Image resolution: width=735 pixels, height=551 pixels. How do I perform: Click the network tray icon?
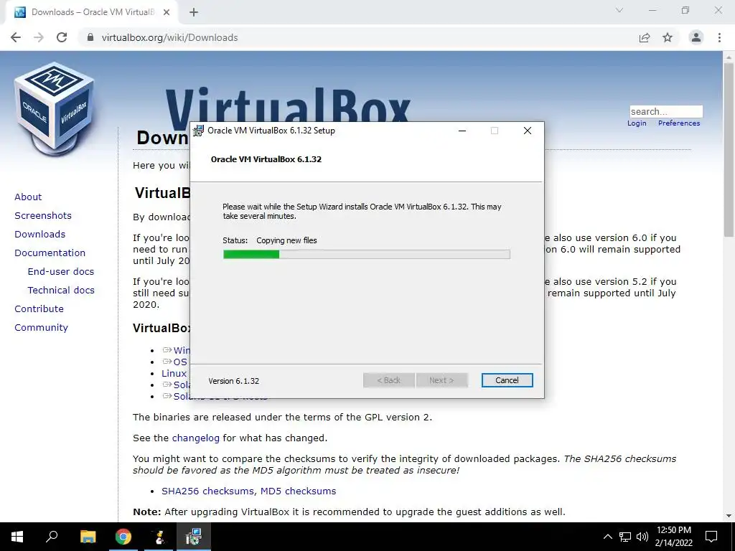(625, 537)
